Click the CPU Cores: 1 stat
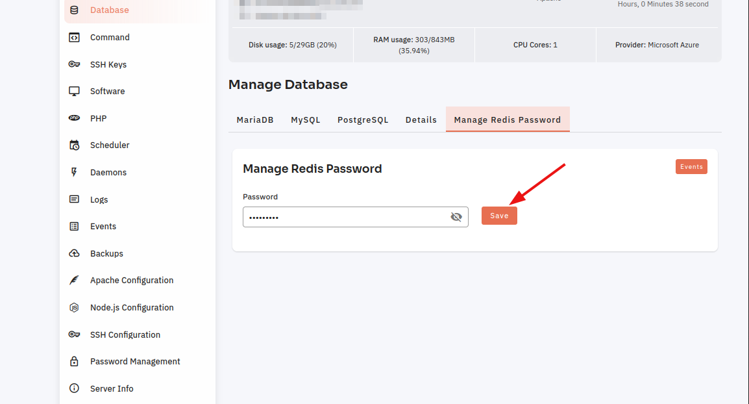Viewport: 749px width, 404px height. [x=535, y=45]
